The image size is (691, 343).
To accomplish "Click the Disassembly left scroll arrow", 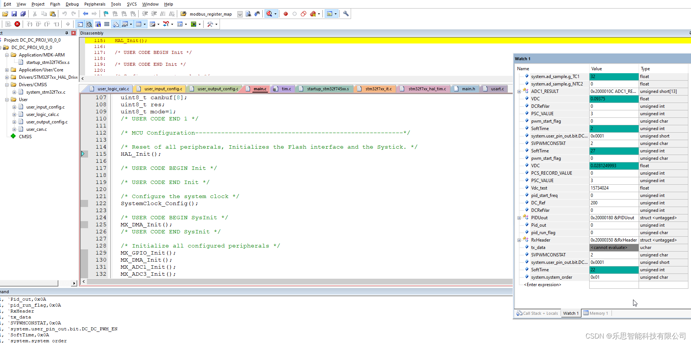I will tap(83, 78).
